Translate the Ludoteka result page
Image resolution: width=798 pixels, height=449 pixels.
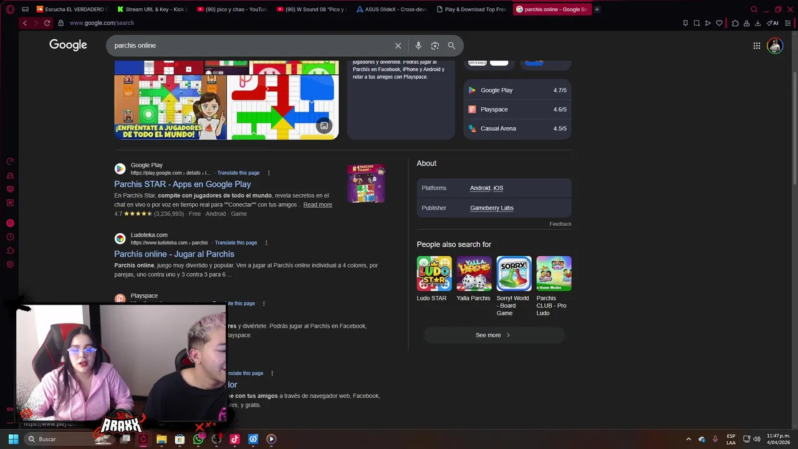[x=236, y=243]
